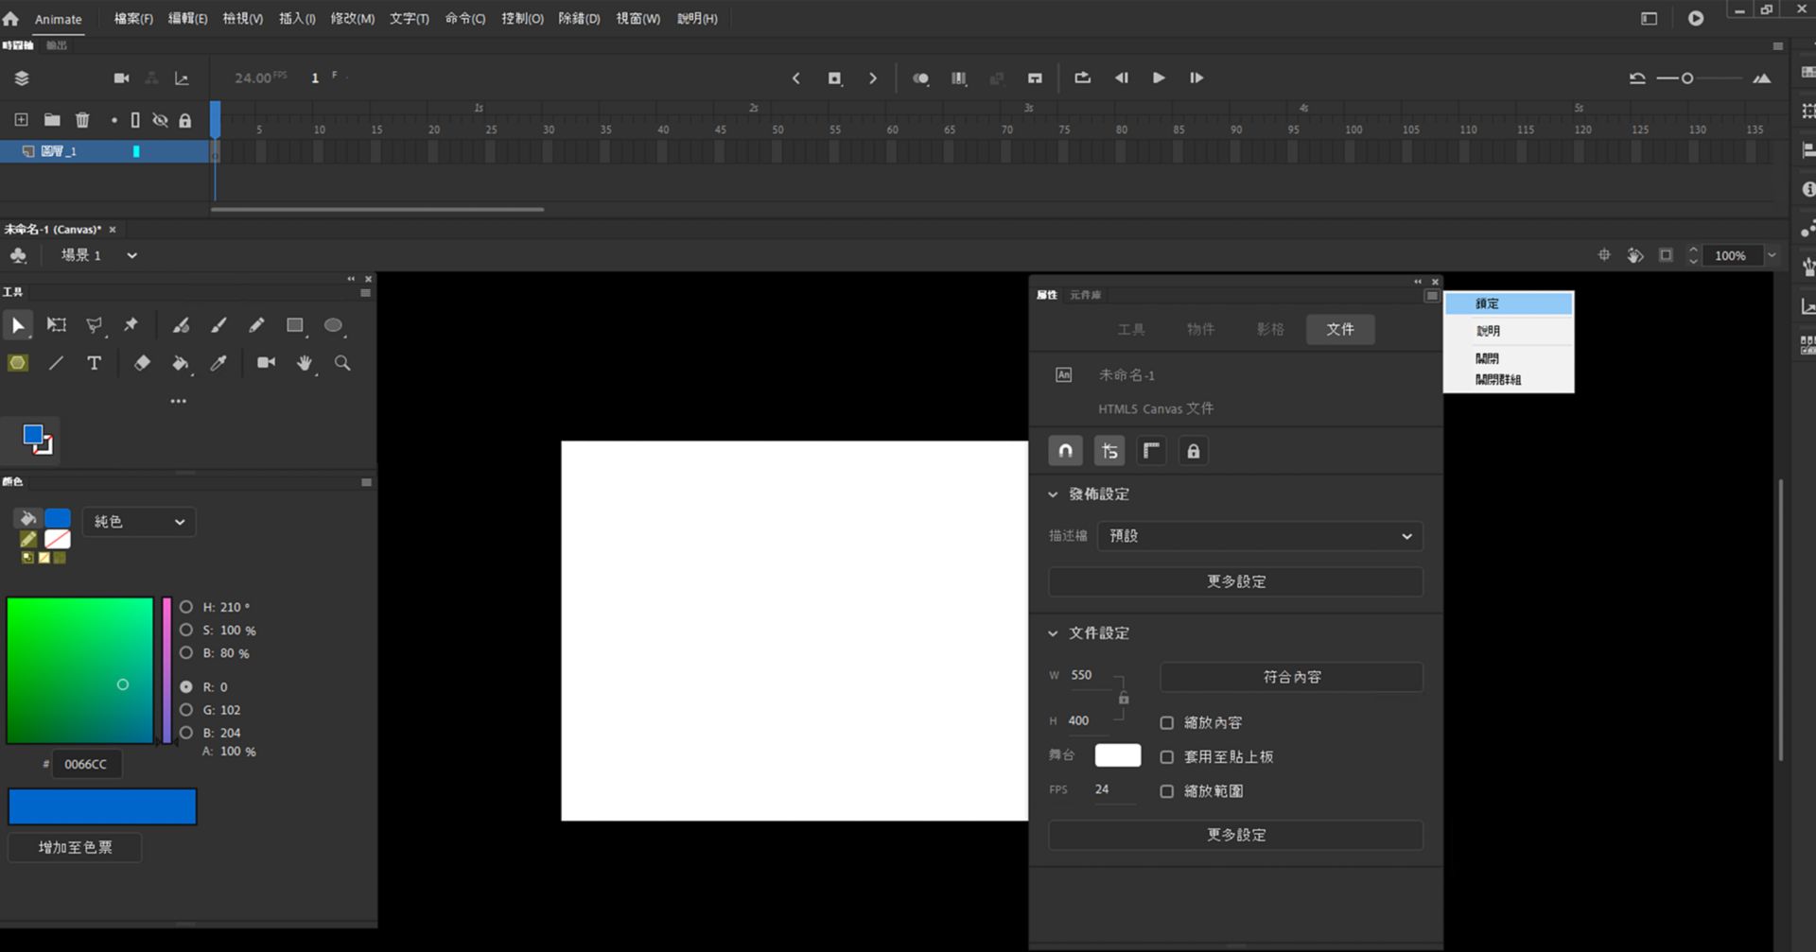
Task: Open the 純色 color type dropdown
Action: 138,521
